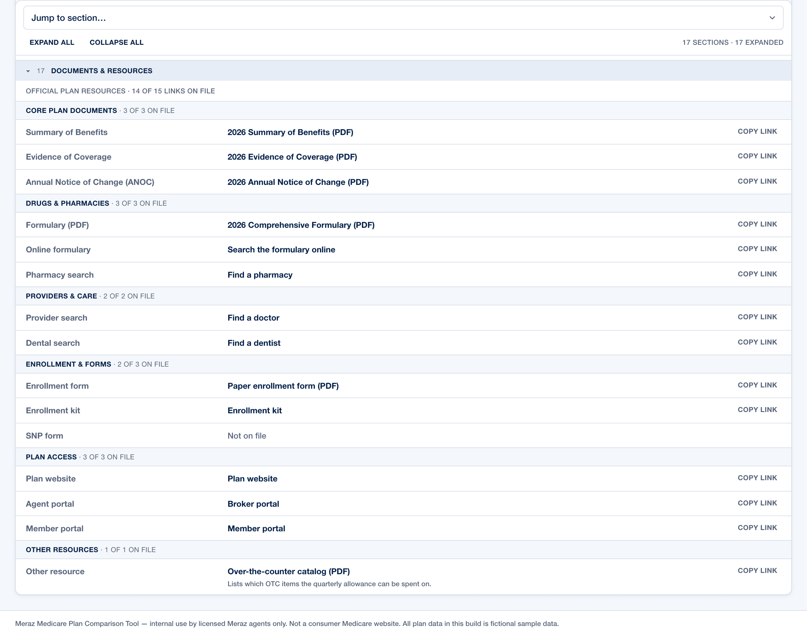Click the '17 SECTIONS · 17 EXPANDED' status text
Image resolution: width=807 pixels, height=631 pixels.
click(x=733, y=43)
